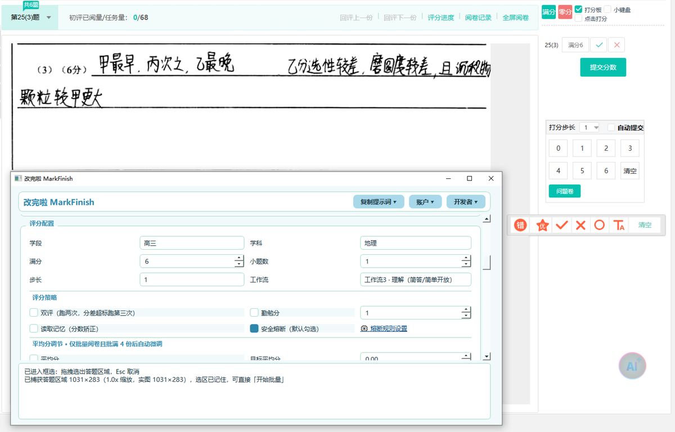Click the red X beside 满分6
The height and width of the screenshot is (432, 675).
[616, 45]
